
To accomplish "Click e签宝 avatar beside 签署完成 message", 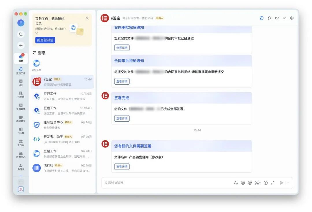I will (105, 96).
